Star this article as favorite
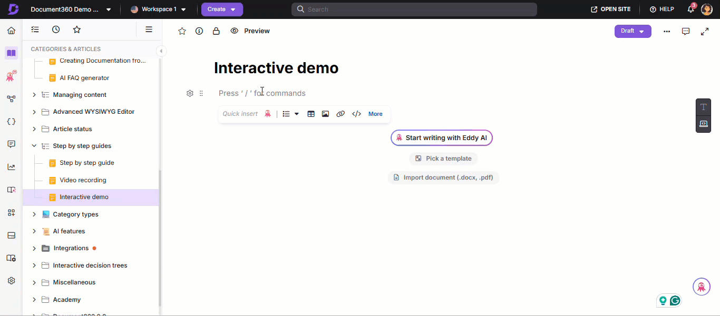 click(x=182, y=31)
